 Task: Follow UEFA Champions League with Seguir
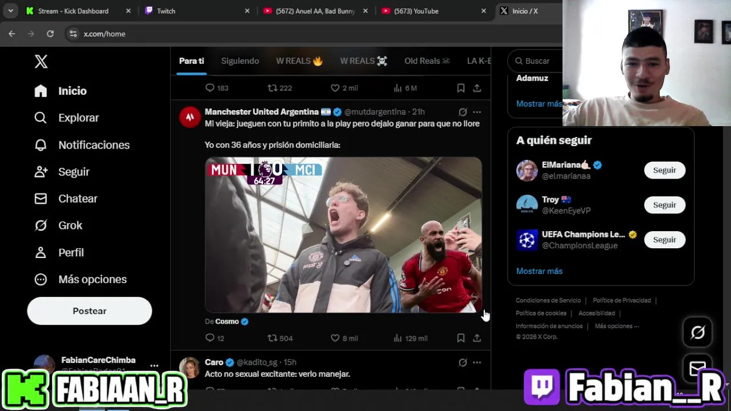[x=665, y=240]
